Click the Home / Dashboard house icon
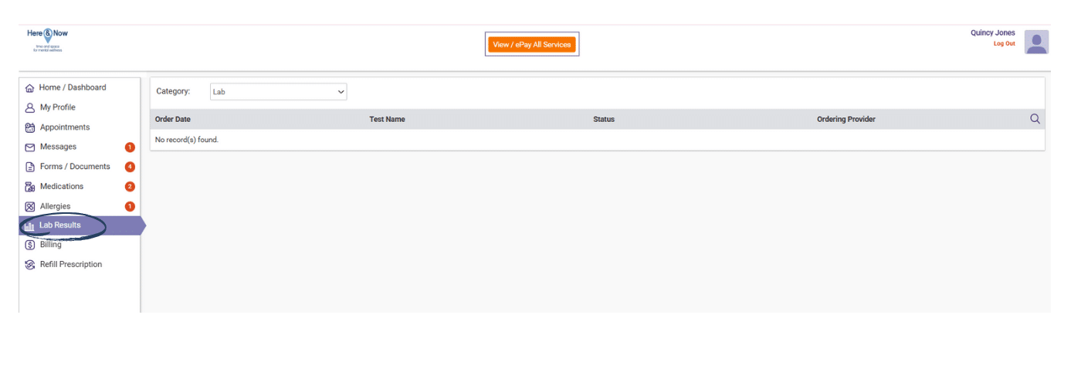Screen dimensions: 1081x386 (x=30, y=88)
